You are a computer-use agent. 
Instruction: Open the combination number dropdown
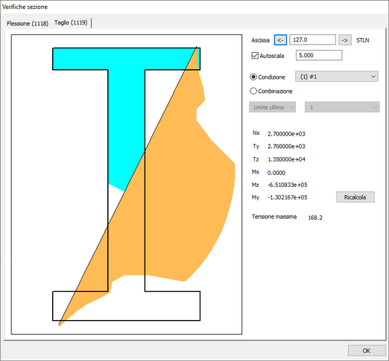tap(342, 107)
